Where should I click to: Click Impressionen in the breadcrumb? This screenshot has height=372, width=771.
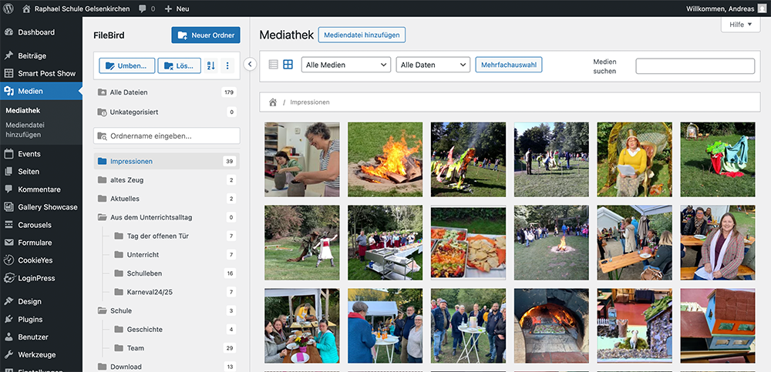point(310,102)
